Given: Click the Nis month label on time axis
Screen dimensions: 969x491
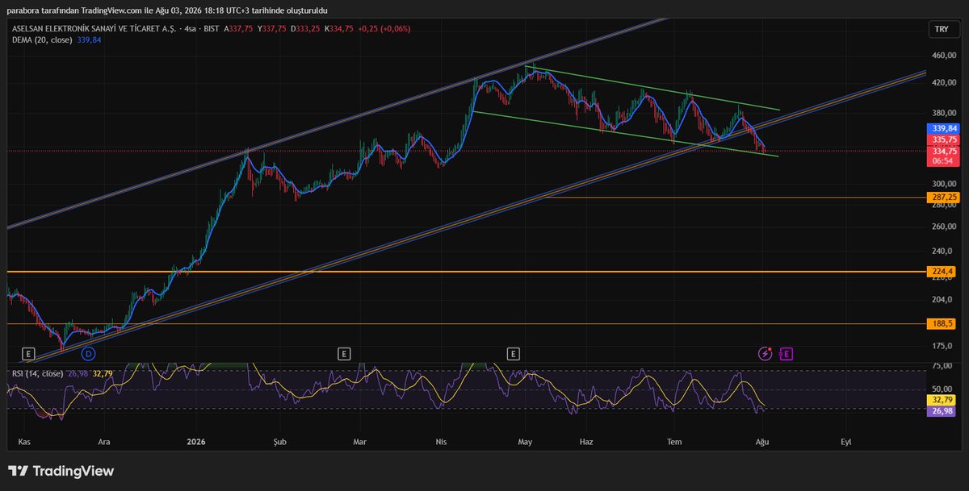Looking at the screenshot, I should coord(441,442).
